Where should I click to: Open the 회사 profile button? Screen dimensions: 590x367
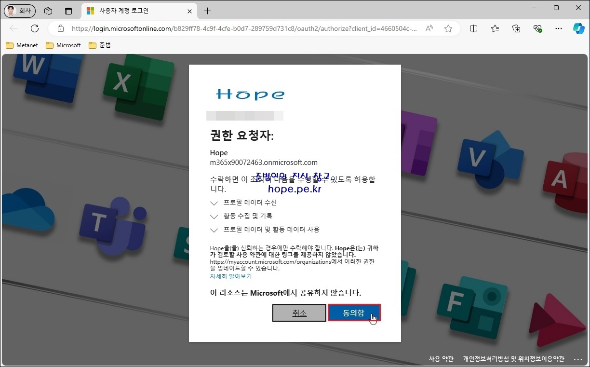20,11
